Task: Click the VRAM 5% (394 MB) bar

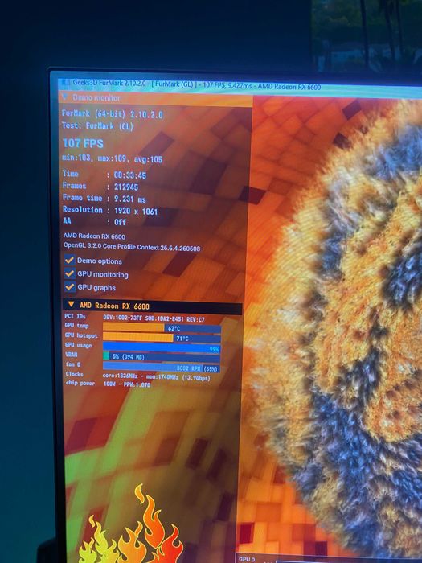Action: point(162,357)
